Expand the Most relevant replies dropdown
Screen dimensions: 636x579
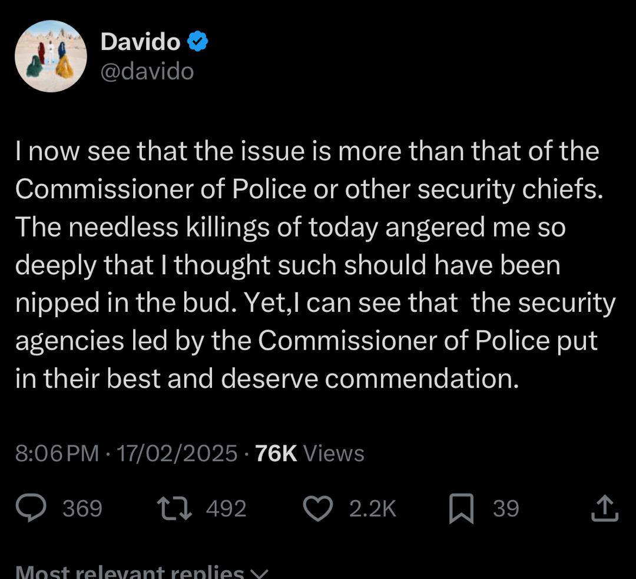click(142, 571)
